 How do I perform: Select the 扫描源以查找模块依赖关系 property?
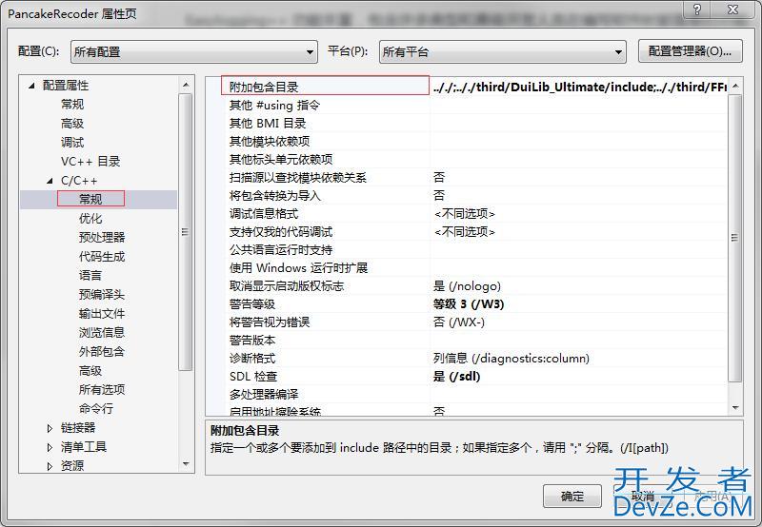298,178
